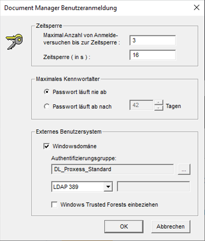Uncheck the Windowsdomäne checkbox
This screenshot has height=241, width=205.
[x=47, y=146]
